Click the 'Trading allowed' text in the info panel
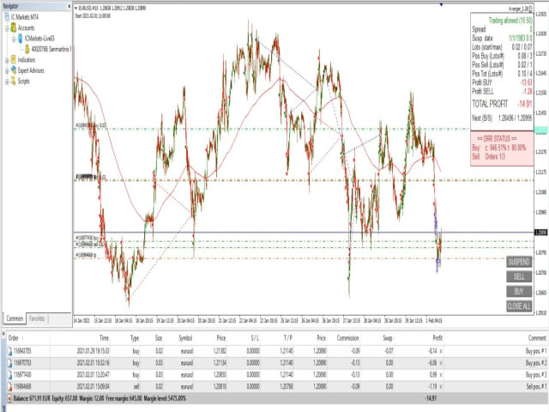The height and width of the screenshot is (412, 549). tap(510, 21)
